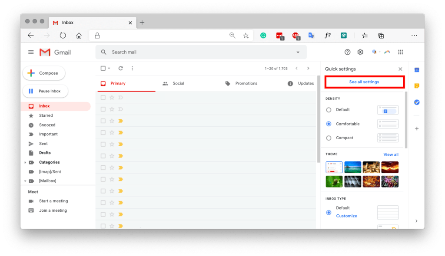
Task: Go to the next page of messages
Action: 308,68
